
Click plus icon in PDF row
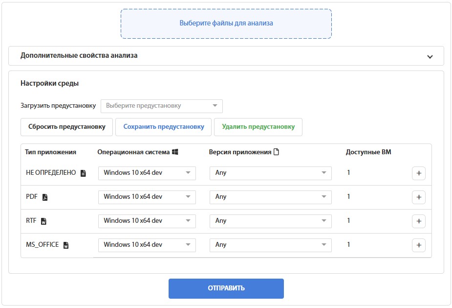(x=419, y=197)
